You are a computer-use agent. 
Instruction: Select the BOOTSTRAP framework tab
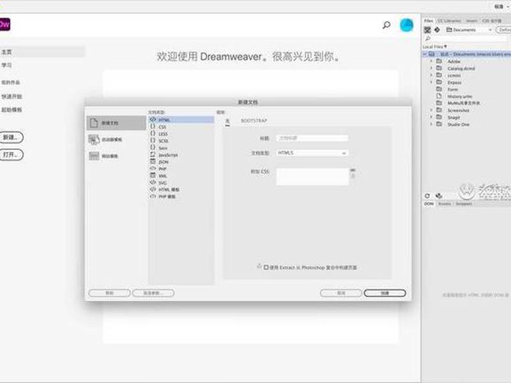(x=254, y=121)
